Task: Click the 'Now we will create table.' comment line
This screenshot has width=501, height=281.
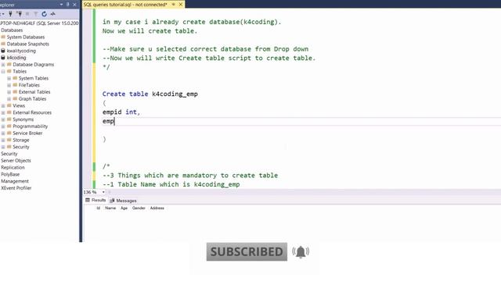Action: pyautogui.click(x=150, y=31)
